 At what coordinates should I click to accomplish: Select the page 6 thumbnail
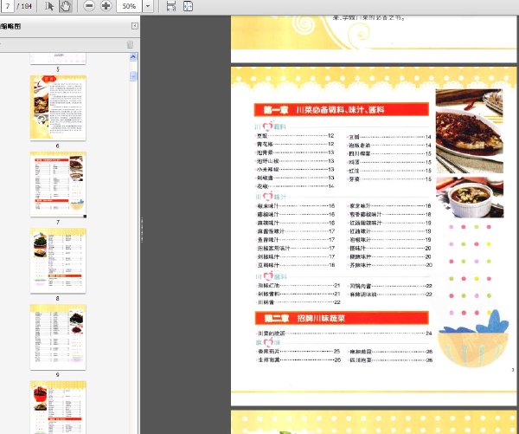click(58, 107)
